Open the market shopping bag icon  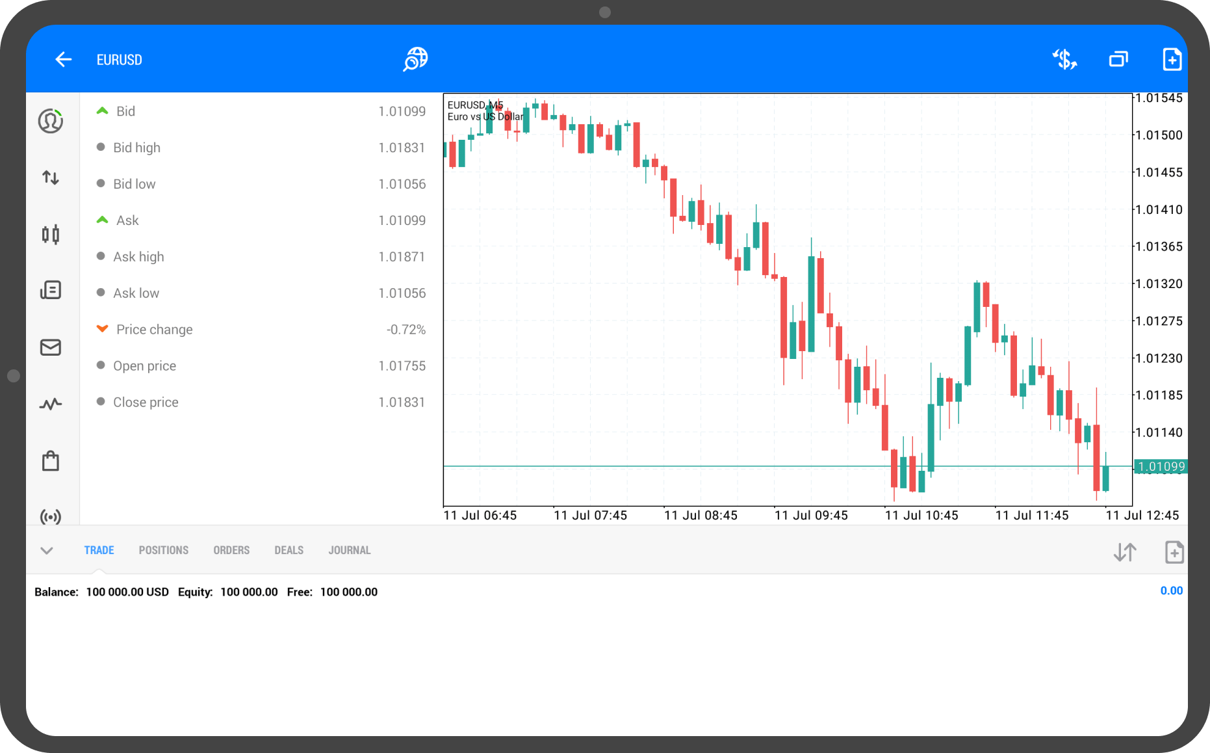point(51,461)
